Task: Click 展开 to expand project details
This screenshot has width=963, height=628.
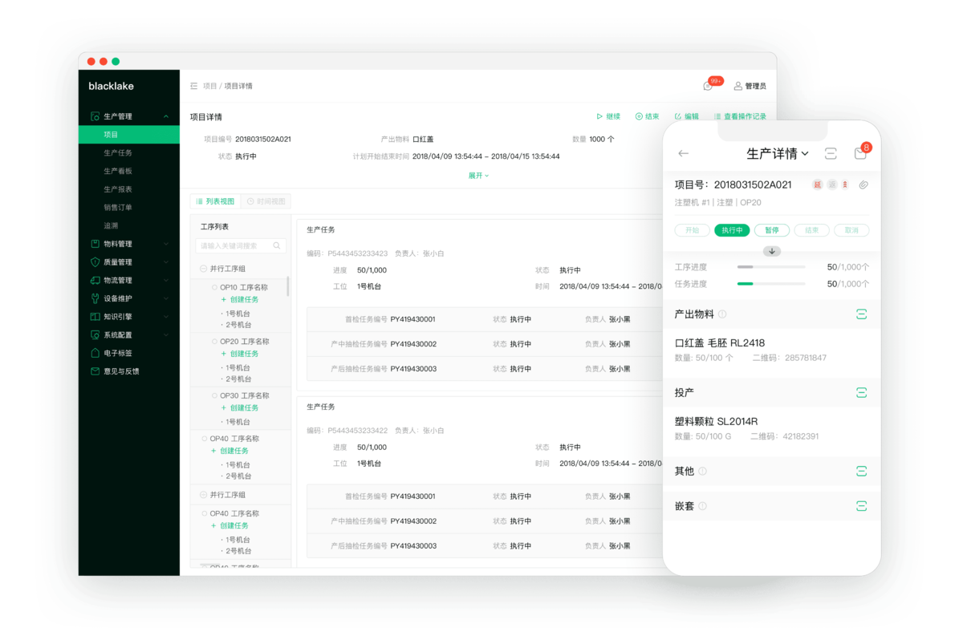Action: pyautogui.click(x=478, y=176)
